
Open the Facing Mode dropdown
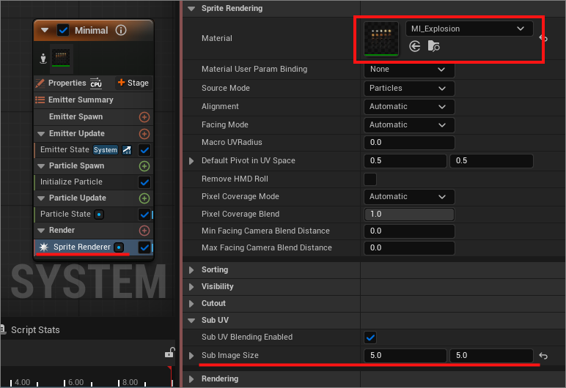click(408, 125)
